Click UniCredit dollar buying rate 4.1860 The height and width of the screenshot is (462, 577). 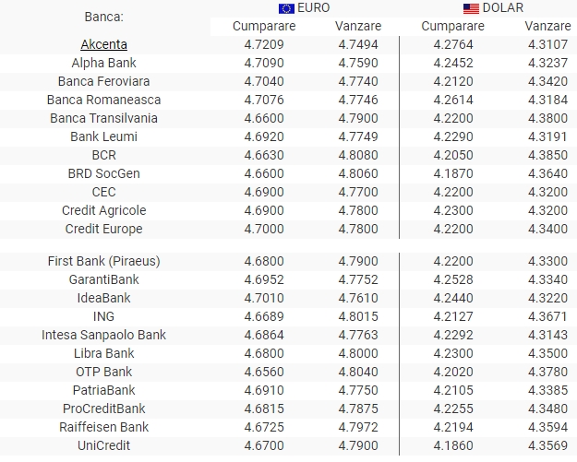click(453, 445)
